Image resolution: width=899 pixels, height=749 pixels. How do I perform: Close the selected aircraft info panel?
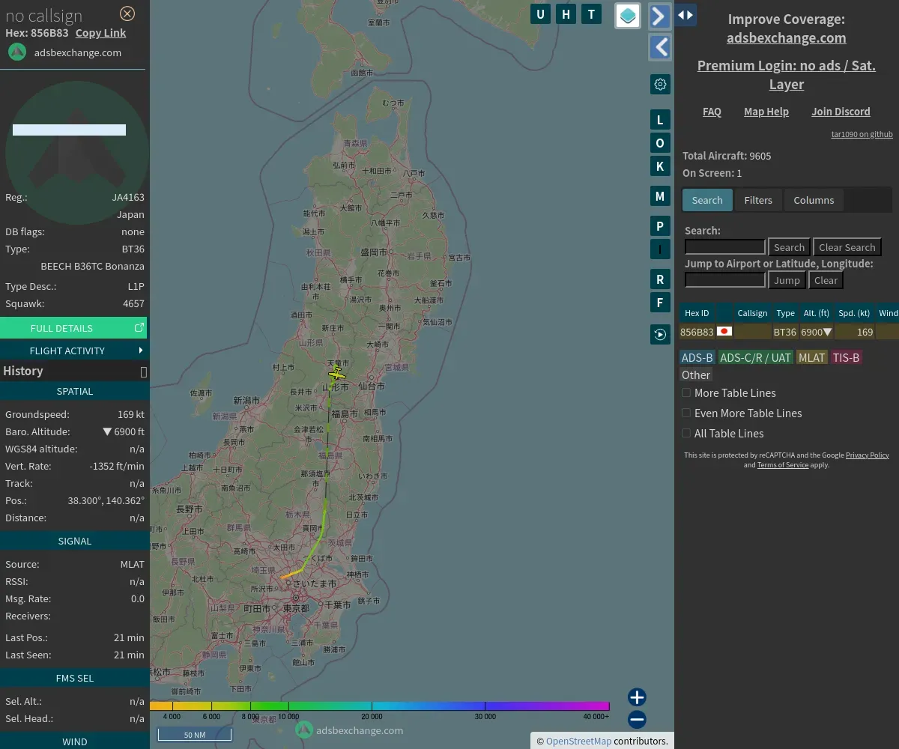pyautogui.click(x=127, y=13)
